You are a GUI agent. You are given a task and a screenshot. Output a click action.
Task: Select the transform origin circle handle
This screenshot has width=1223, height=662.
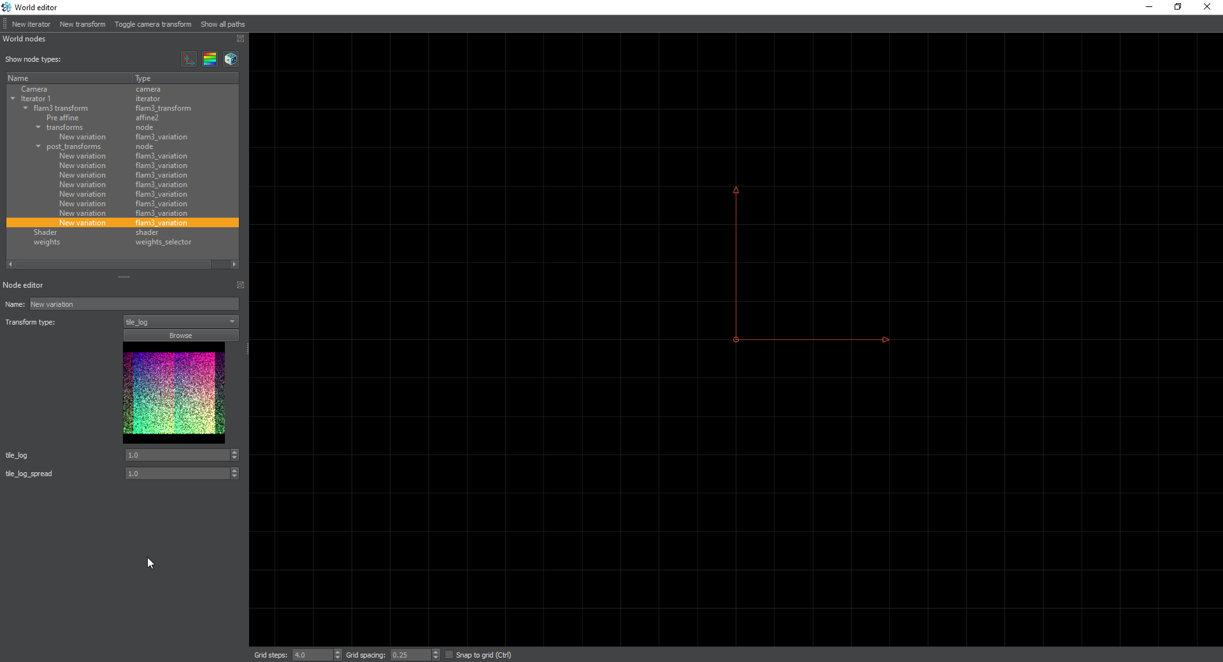tap(736, 340)
